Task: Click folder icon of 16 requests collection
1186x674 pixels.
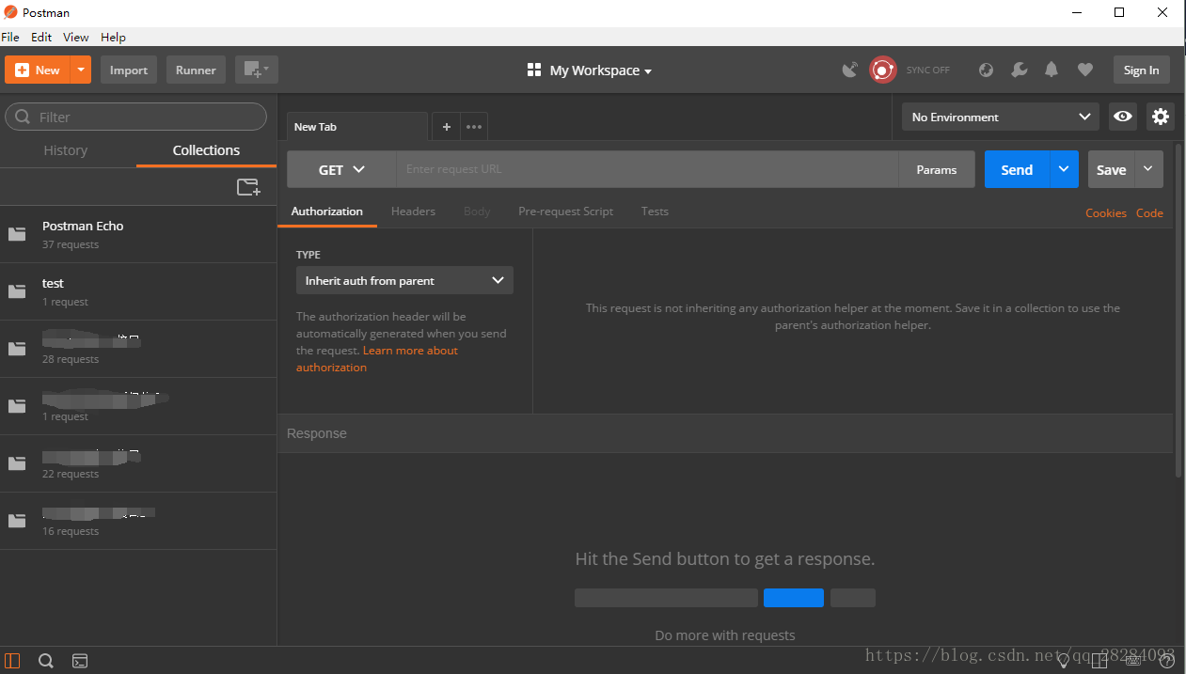Action: 17,521
